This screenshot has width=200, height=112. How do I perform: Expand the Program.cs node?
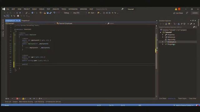163,44
